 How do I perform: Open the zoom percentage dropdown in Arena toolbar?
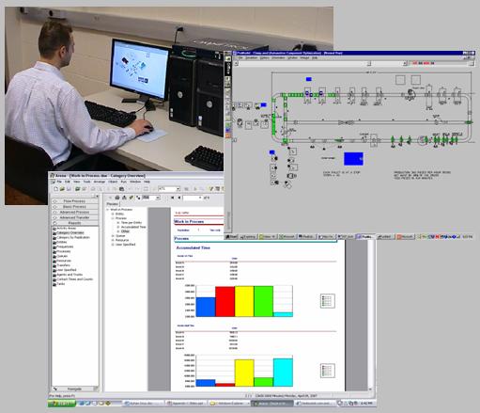[x=178, y=189]
